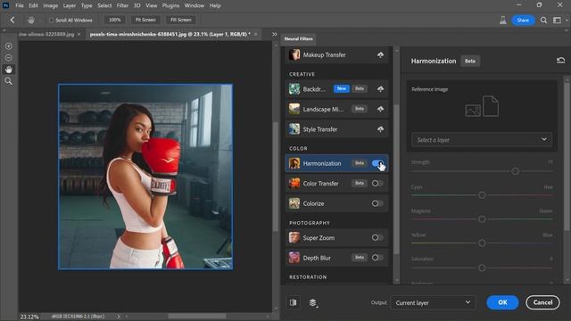
Task: Download the Backdrop Creator filter
Action: point(380,89)
